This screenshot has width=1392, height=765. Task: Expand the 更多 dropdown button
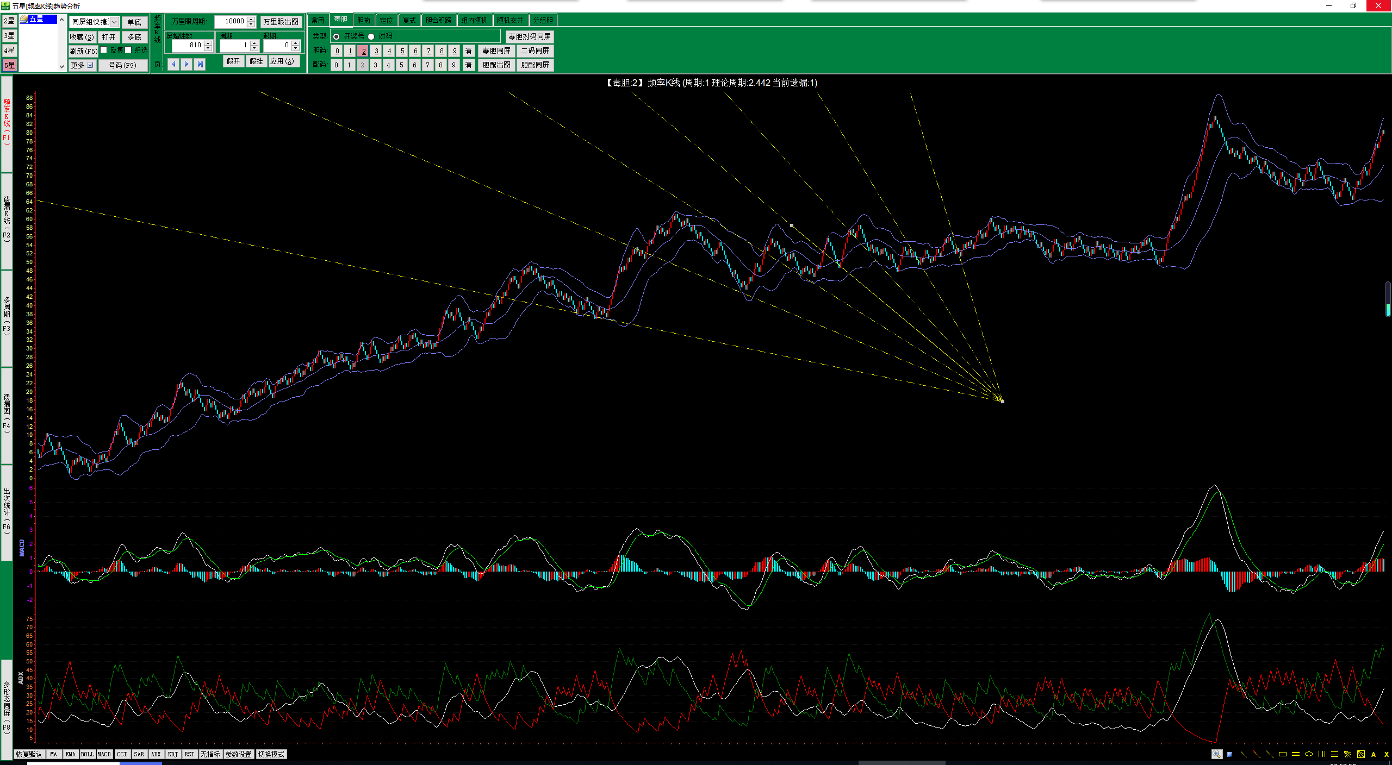click(x=90, y=65)
